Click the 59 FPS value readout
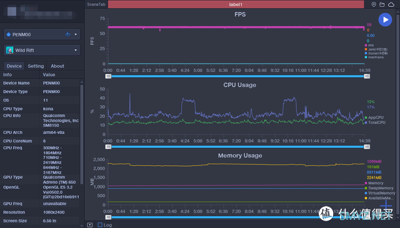The width and height of the screenshot is (400, 228). [369, 25]
